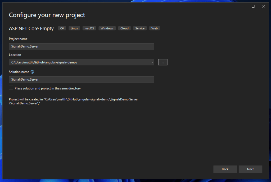Select the Location path combo box text
The image size is (271, 182).
tap(79, 62)
